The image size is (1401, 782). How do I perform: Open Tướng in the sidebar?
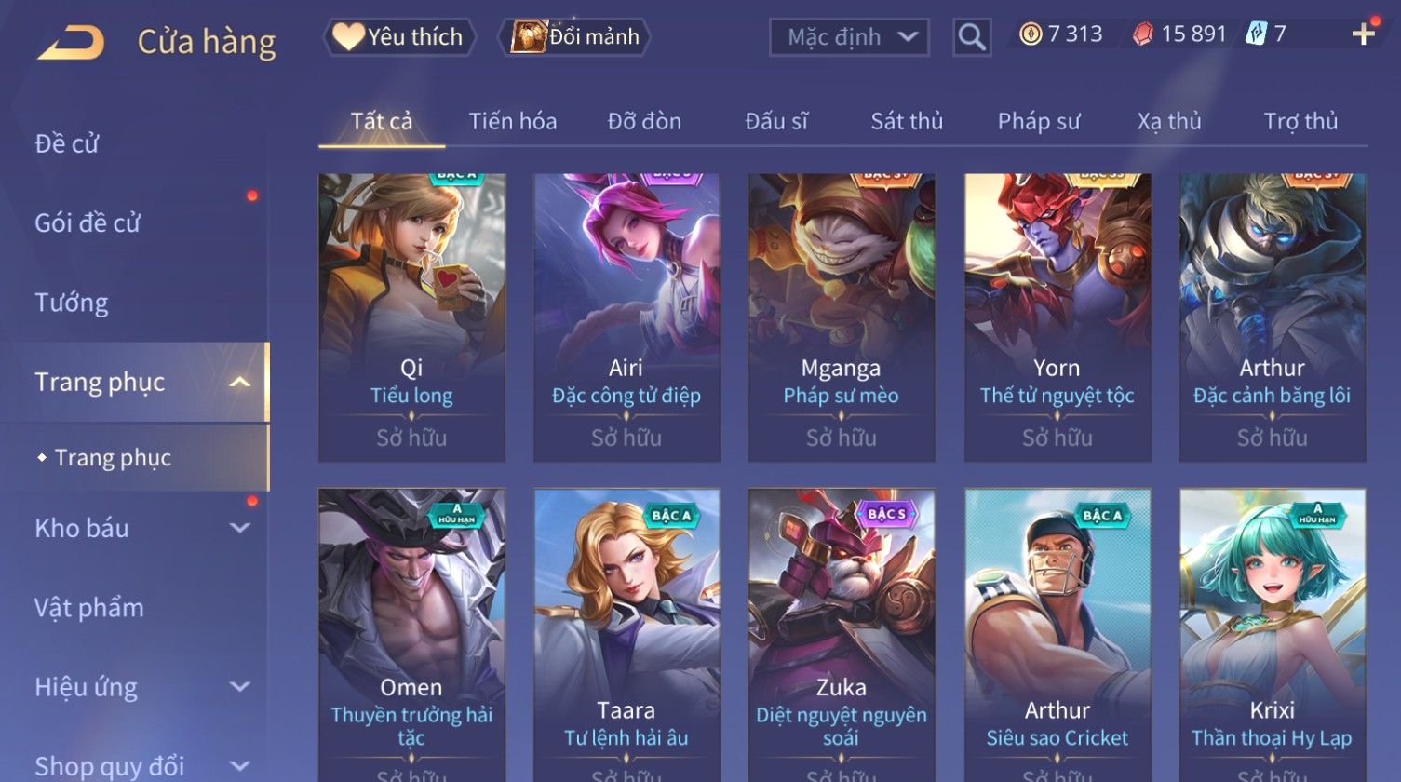tap(72, 303)
